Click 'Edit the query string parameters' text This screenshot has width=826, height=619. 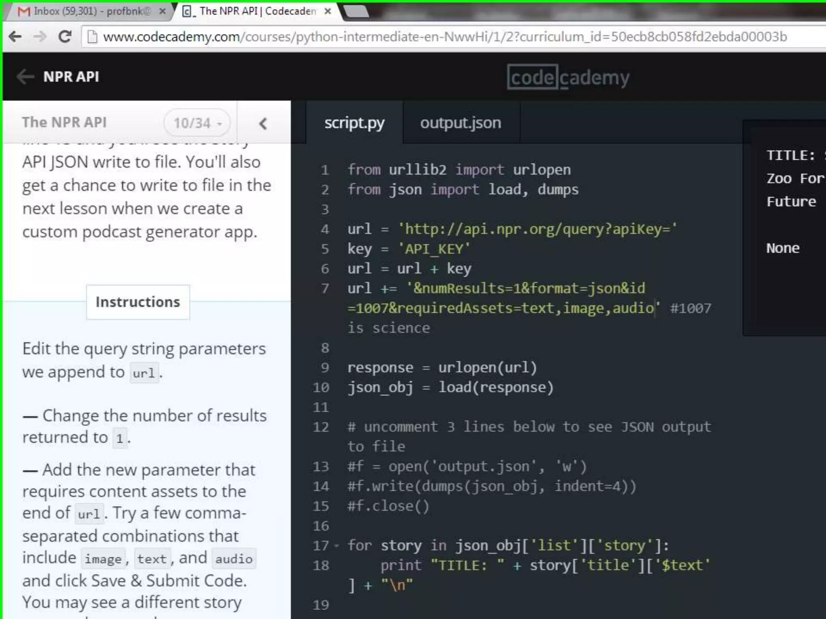(144, 349)
